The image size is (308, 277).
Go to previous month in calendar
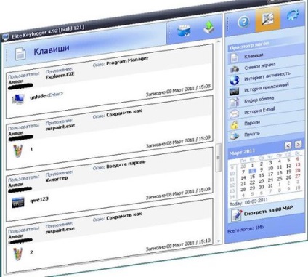coord(288,145)
